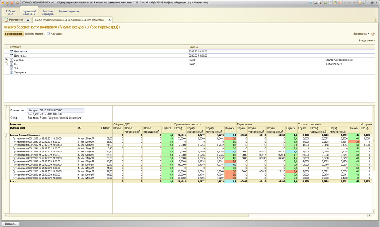Click the ТС filter icon

tap(11, 64)
